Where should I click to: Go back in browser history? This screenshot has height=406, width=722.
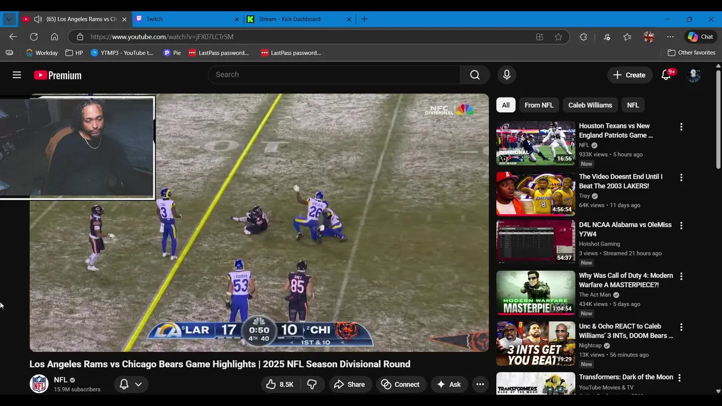13,37
